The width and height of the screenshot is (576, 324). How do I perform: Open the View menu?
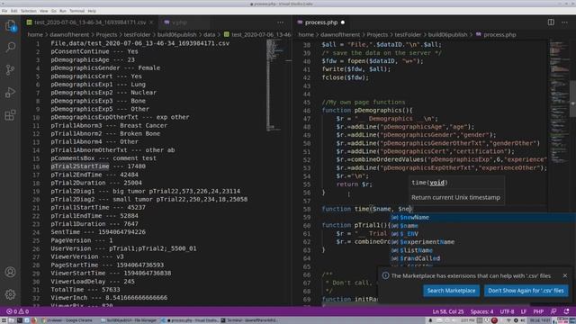coord(44,11)
